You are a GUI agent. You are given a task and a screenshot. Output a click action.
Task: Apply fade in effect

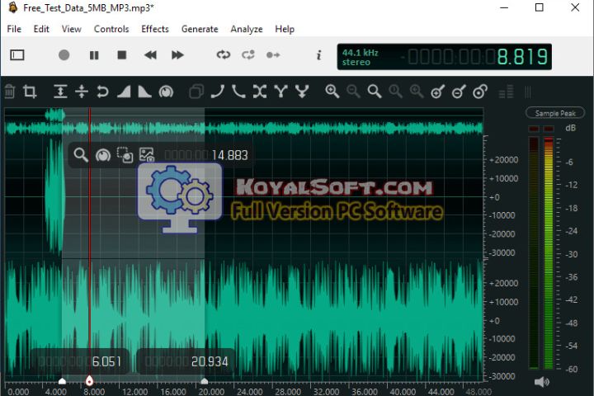(x=124, y=92)
